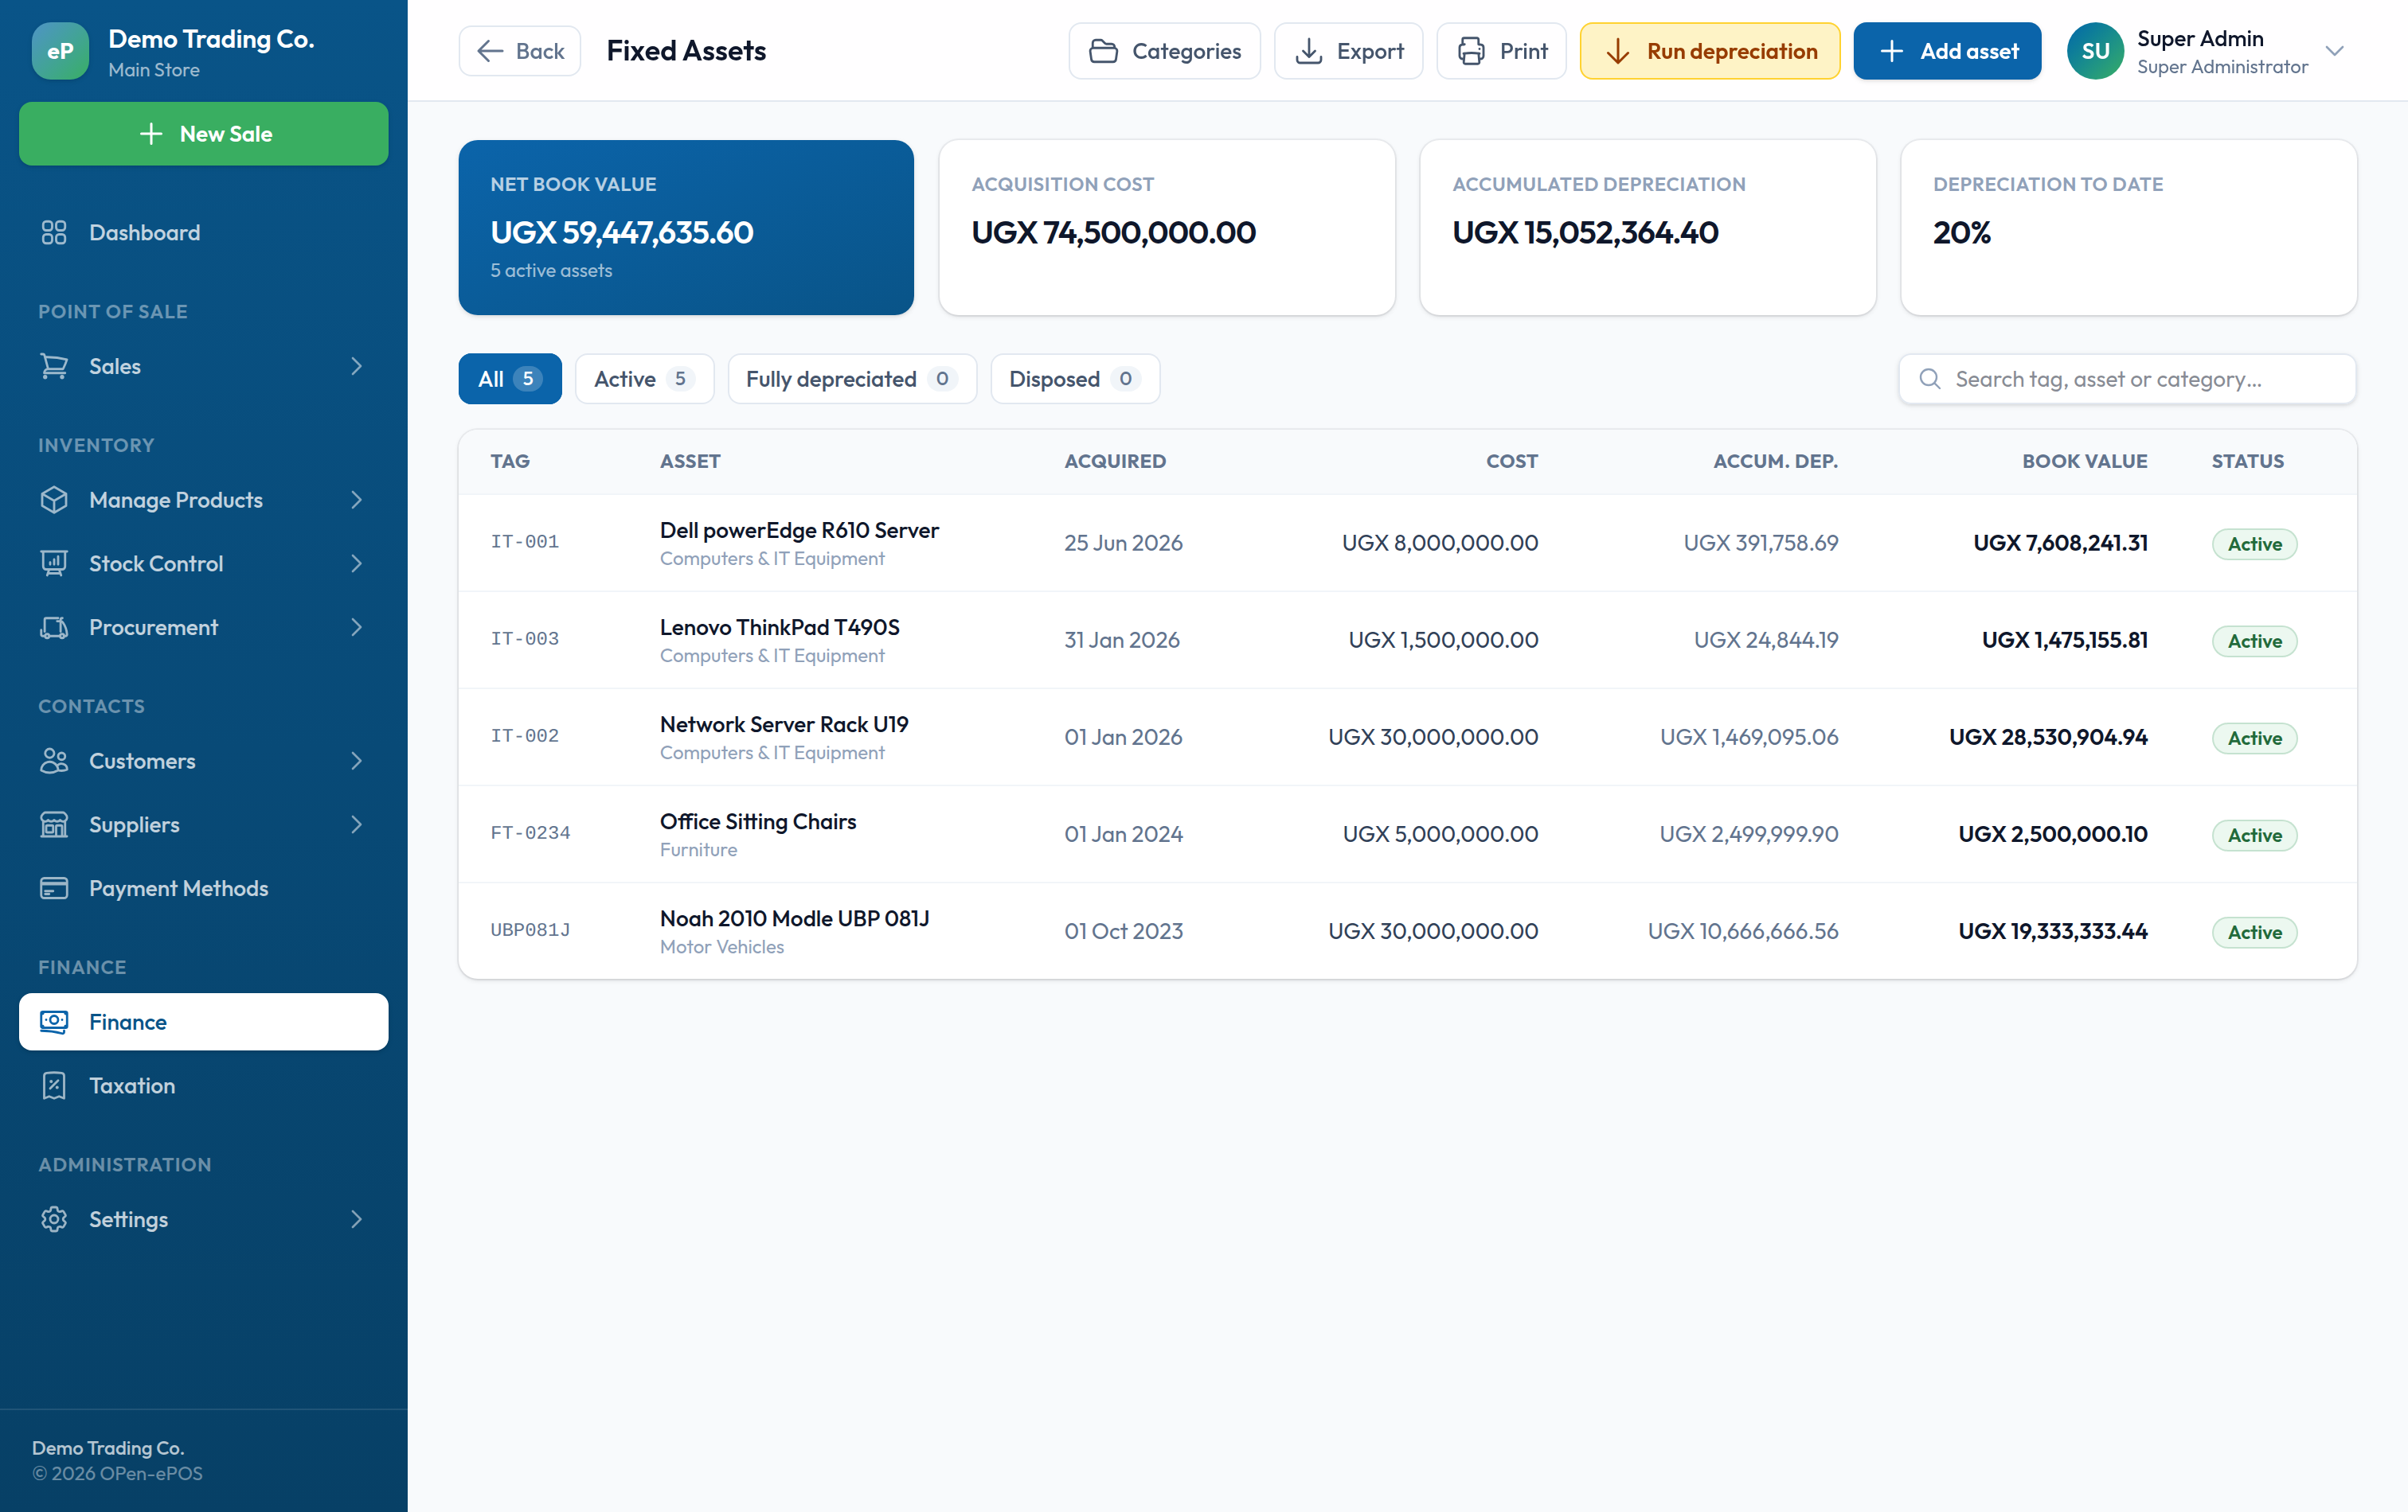The image size is (2408, 1512).
Task: Click the BOOK VALUE column header
Action: click(2084, 461)
